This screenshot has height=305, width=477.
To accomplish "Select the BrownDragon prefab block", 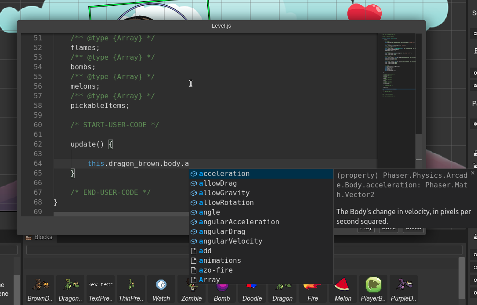I will (x=40, y=289).
